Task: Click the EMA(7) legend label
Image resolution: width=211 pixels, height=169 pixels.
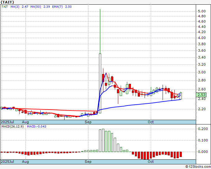Action: 57,7
